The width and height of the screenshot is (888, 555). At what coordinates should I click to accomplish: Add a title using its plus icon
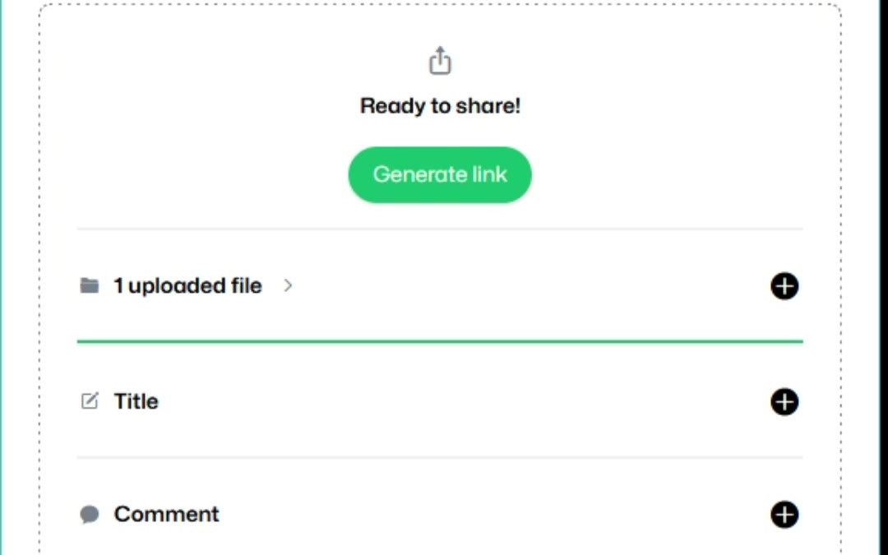pos(784,402)
